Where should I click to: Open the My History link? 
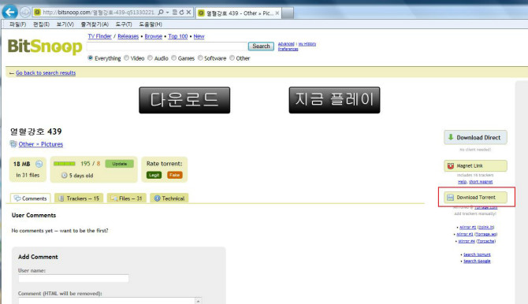pyautogui.click(x=307, y=44)
